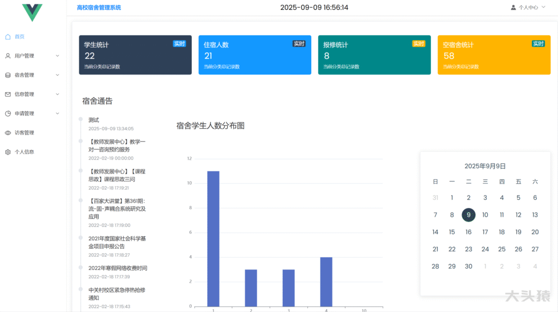558x312 pixels.
Task: Open the 访客管理 menu item
Action: pyautogui.click(x=24, y=133)
